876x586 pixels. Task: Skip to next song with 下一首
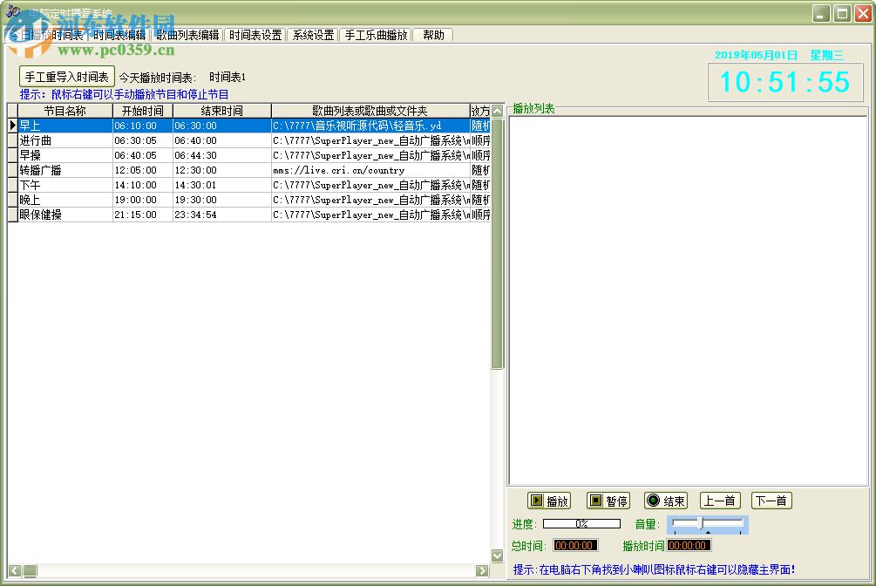click(771, 501)
